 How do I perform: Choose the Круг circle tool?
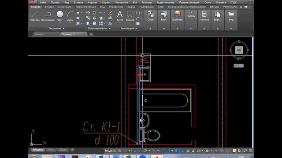60,16
